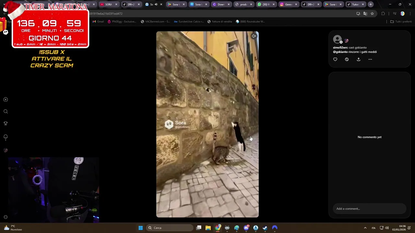Click the Sora video player
The height and width of the screenshot is (233, 415).
point(207,124)
